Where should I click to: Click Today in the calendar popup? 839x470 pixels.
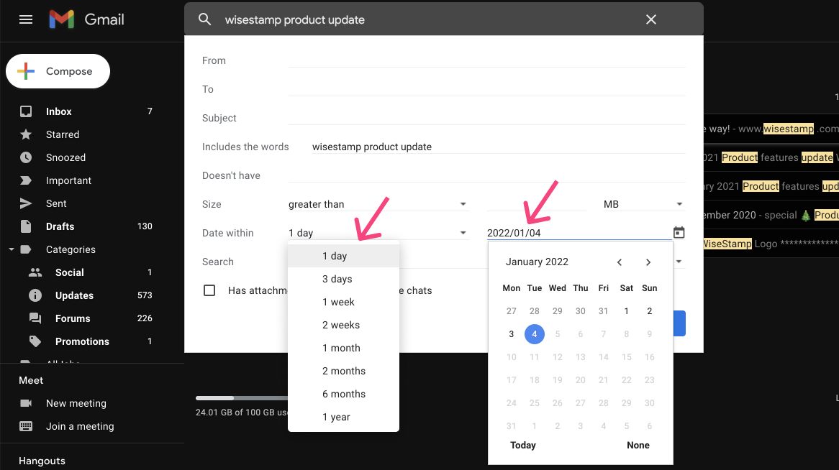pyautogui.click(x=523, y=445)
